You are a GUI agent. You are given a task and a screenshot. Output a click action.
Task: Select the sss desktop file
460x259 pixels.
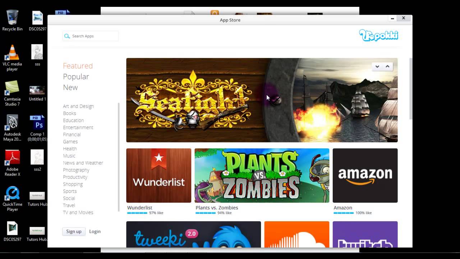pos(37,55)
